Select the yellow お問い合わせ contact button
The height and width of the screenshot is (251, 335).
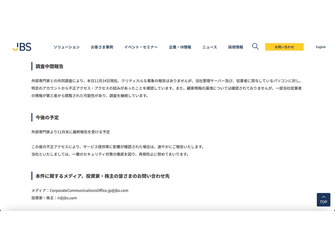click(x=283, y=47)
